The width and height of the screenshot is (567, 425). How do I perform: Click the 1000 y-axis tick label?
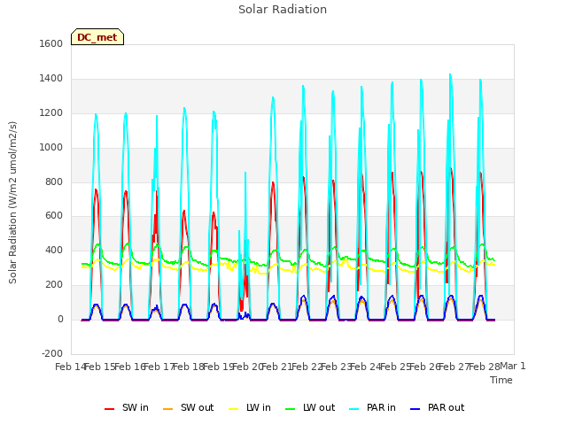51,148
